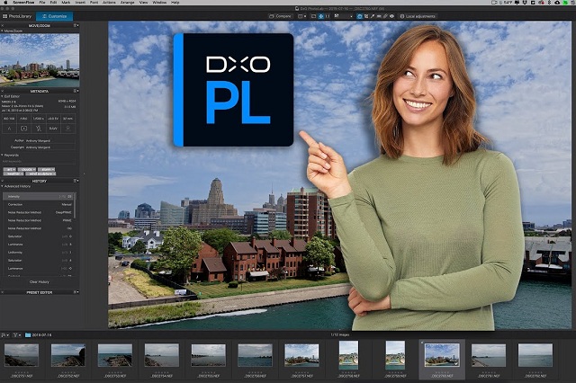Click the Copyright input field
This screenshot has width=576, height=383.
click(50, 147)
